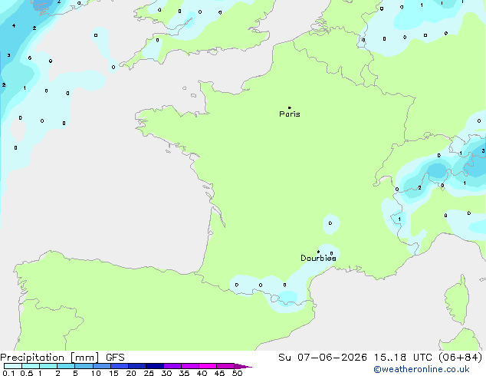This screenshot has width=486, height=376.
Task: Click the Dourbies location label
Action: (318, 258)
